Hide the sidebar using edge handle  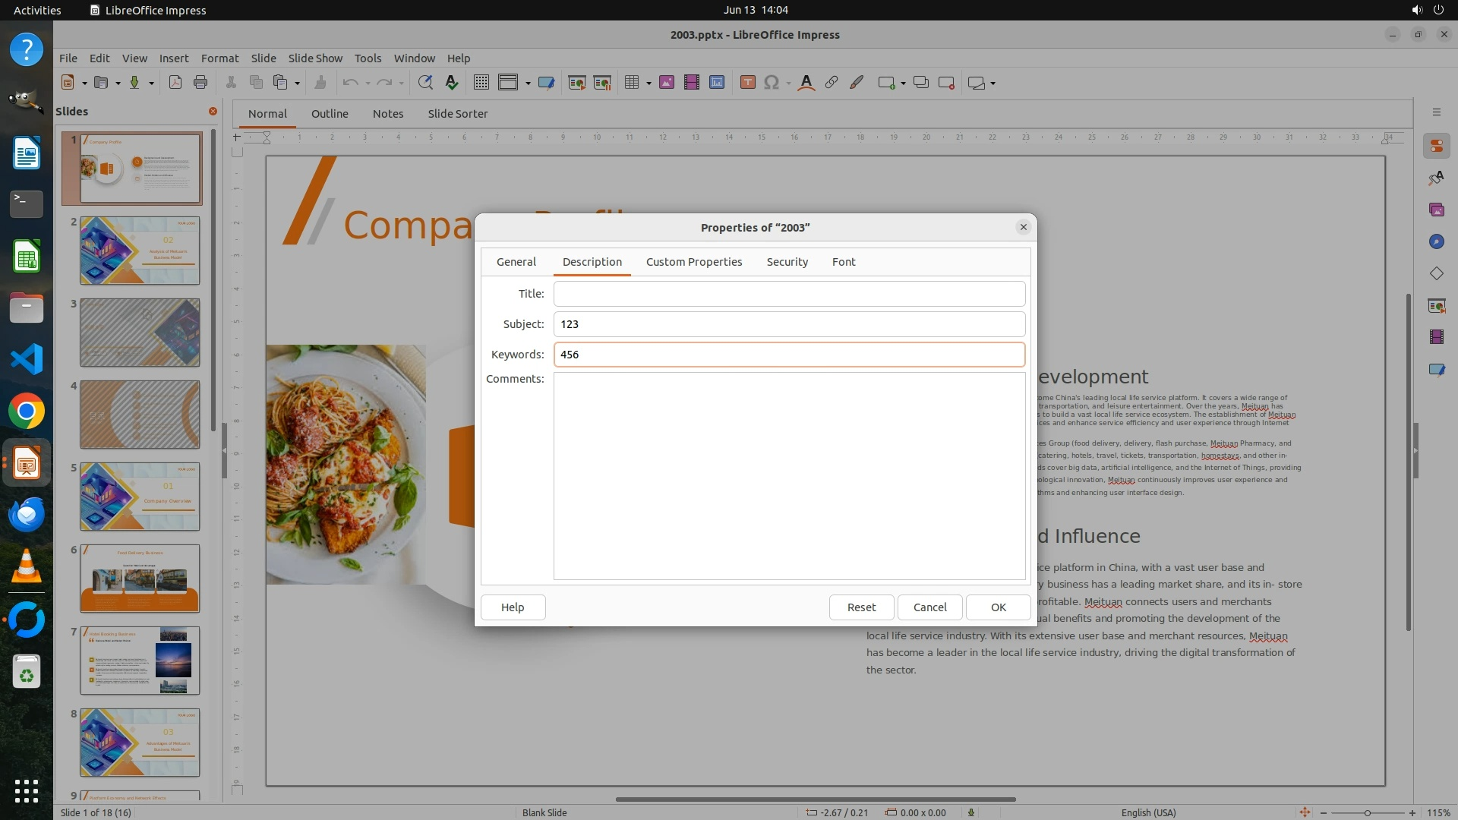(x=1415, y=451)
